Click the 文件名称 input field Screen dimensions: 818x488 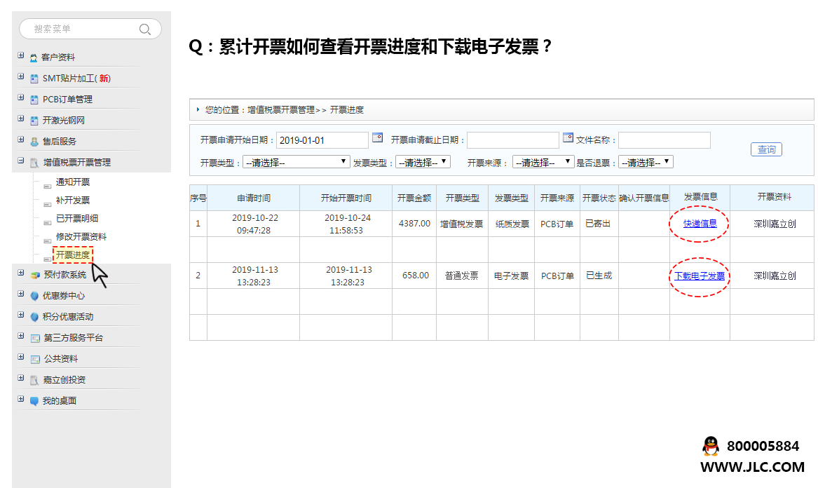tap(664, 140)
